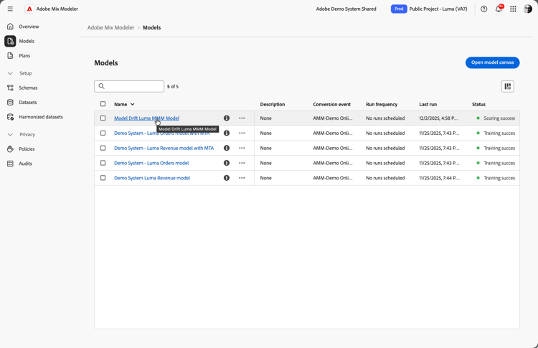Viewport: 538px width, 348px height.
Task: Click the Prod environment badge
Action: coord(399,9)
